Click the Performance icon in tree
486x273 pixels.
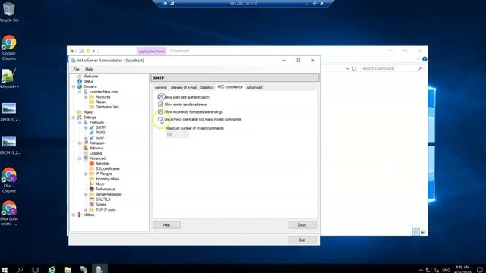pos(92,189)
